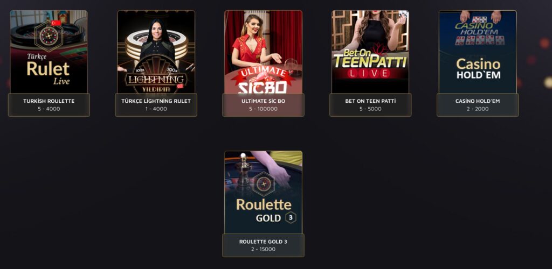This screenshot has height=269, width=552.
Task: Open the Bet On Teen Patti thumbnail
Action: click(370, 52)
